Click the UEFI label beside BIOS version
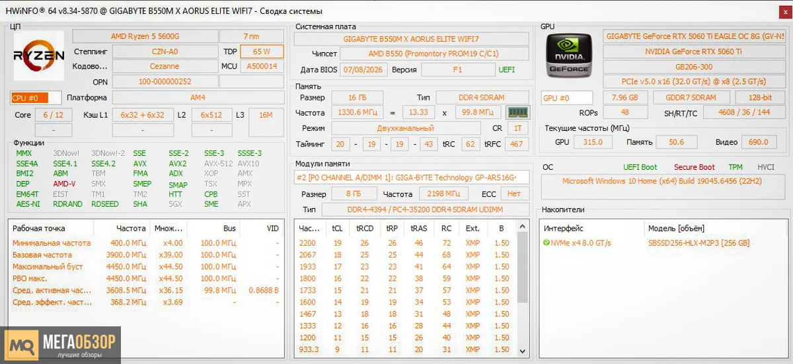This screenshot has height=364, width=793. click(x=507, y=69)
